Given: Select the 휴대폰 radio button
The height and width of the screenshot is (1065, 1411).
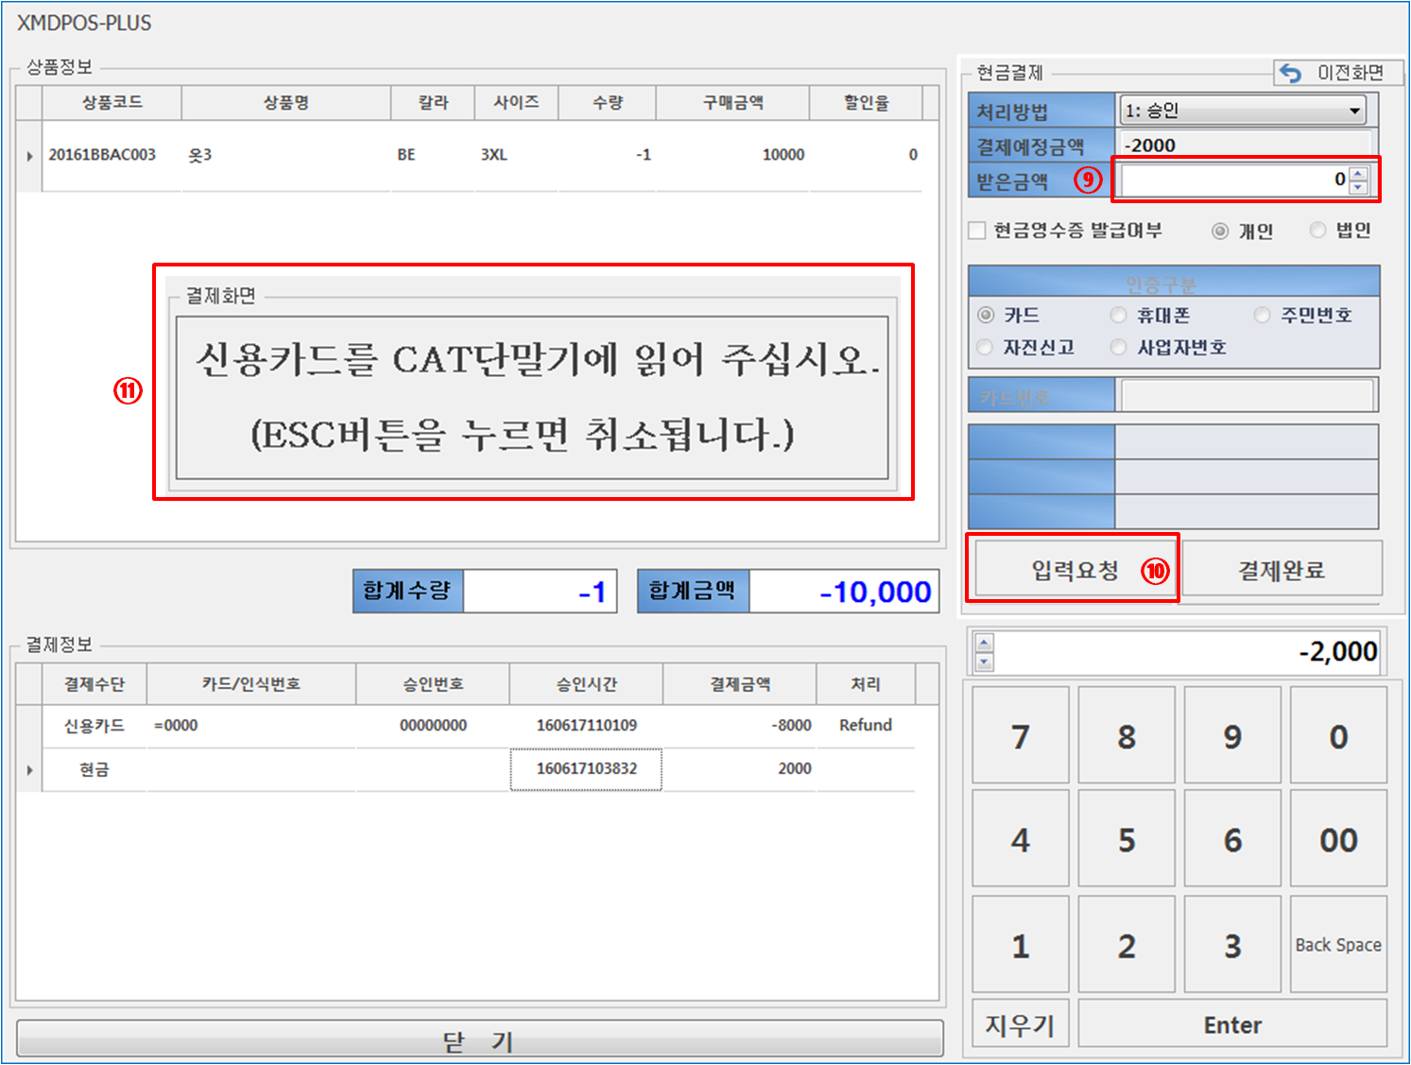Looking at the screenshot, I should coord(1119,315).
